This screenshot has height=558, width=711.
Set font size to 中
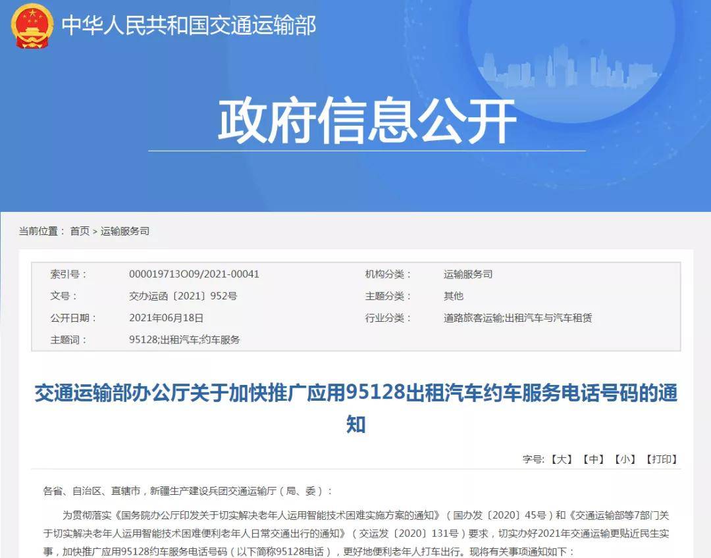593,459
